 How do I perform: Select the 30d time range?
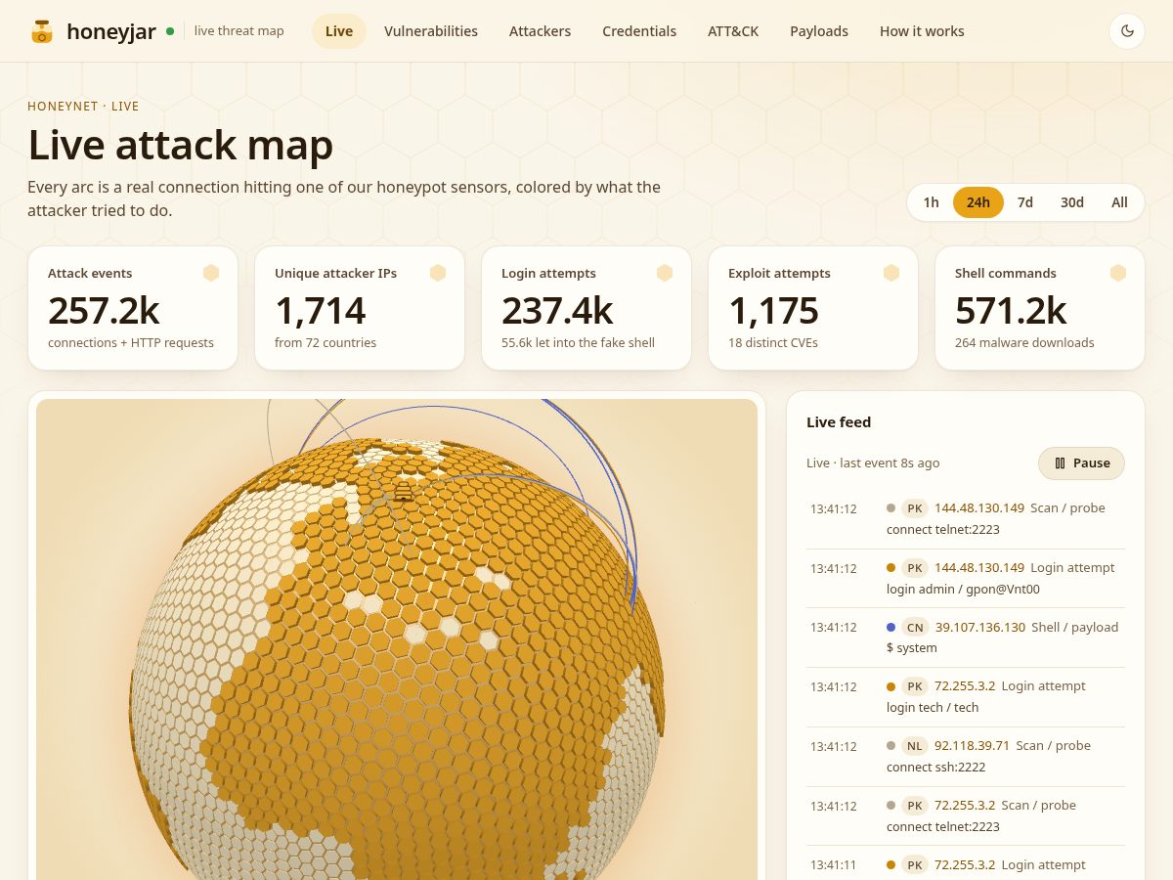point(1072,202)
